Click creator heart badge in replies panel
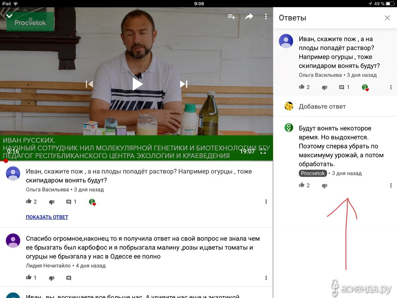This screenshot has width=397, height=298. tap(365, 87)
